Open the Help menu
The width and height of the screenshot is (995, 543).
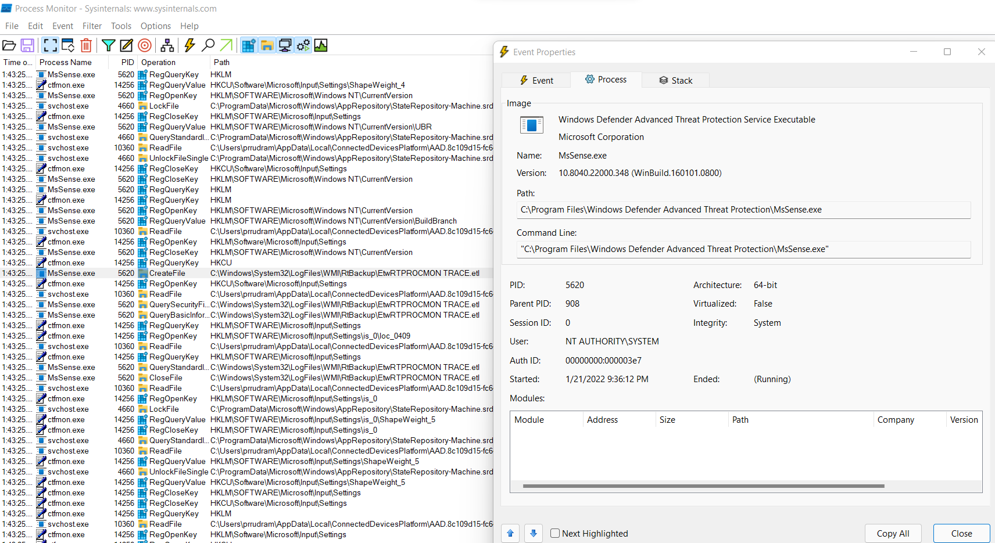pyautogui.click(x=189, y=26)
